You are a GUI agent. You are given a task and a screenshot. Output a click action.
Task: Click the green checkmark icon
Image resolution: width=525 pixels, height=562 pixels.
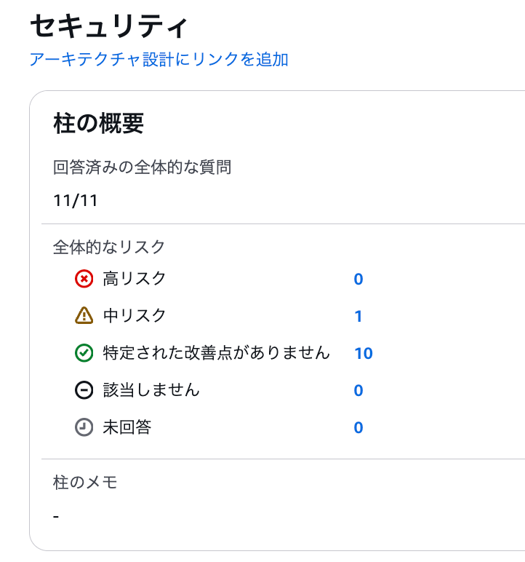click(x=84, y=353)
